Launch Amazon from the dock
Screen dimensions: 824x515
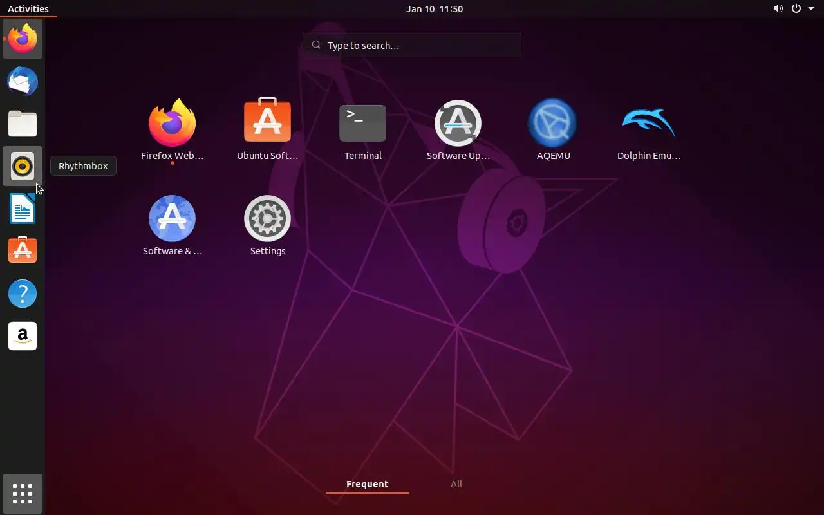click(23, 336)
